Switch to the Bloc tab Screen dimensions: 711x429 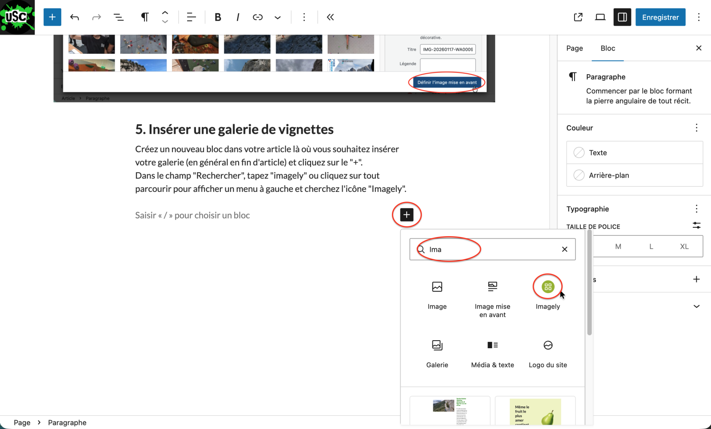click(x=607, y=48)
